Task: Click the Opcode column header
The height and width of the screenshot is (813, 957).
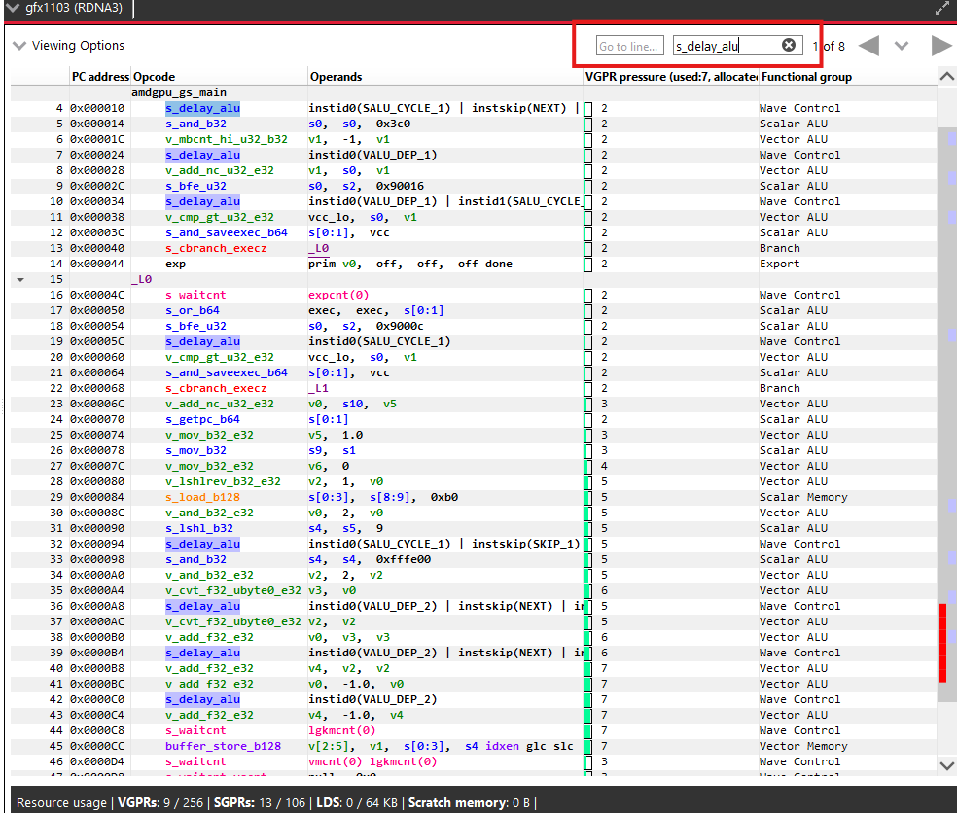Action: [x=154, y=77]
